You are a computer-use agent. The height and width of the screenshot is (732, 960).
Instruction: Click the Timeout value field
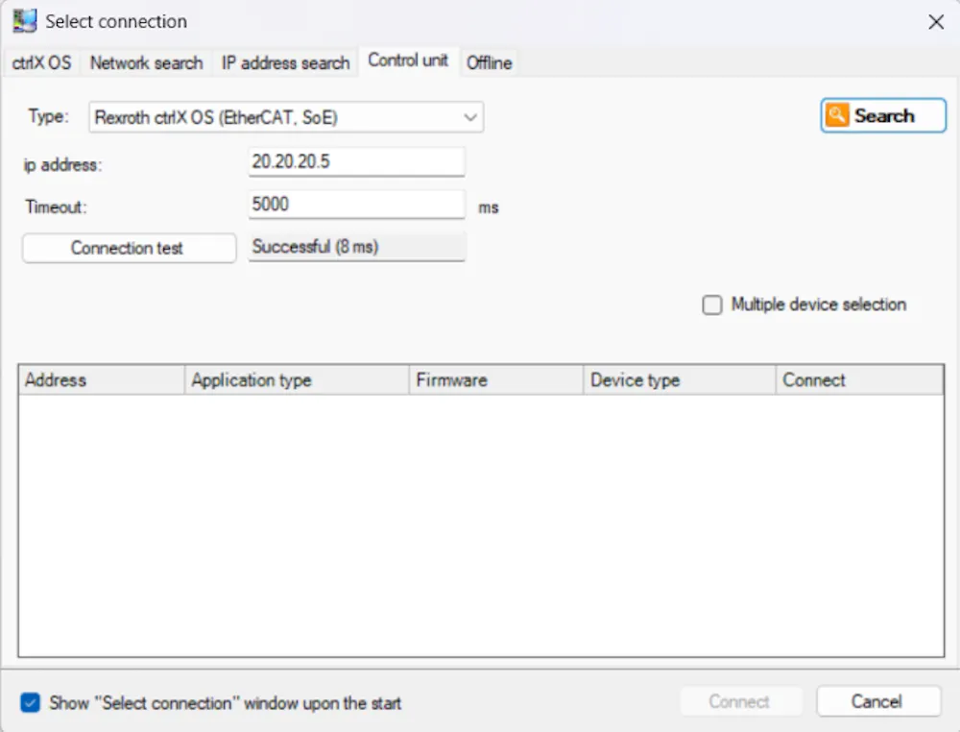[x=356, y=204]
